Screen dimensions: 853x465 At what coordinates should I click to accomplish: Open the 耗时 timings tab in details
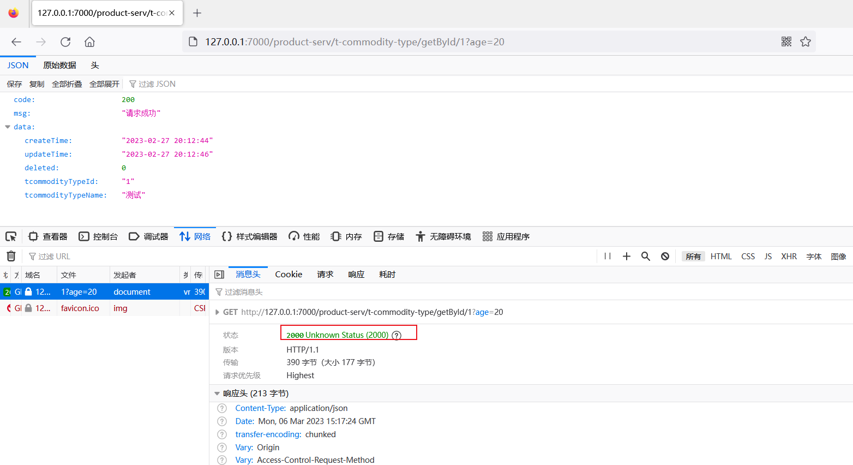[x=387, y=275]
